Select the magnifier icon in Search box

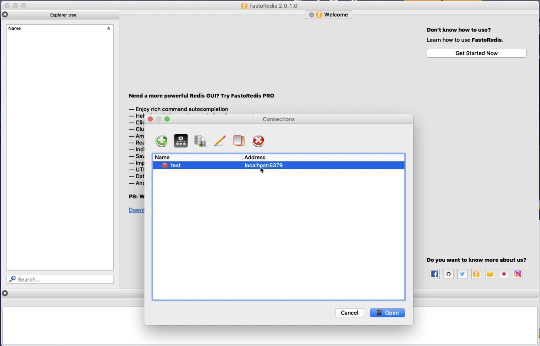[x=12, y=279]
